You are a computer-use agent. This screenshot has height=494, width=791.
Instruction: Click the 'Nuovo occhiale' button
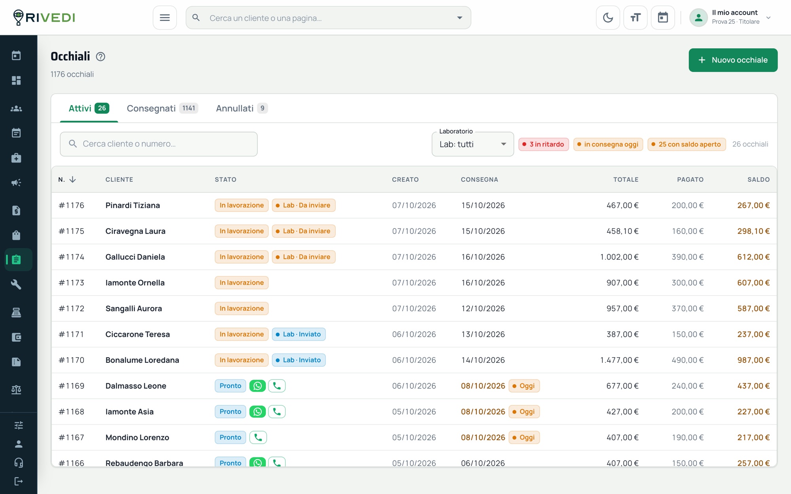coord(733,60)
